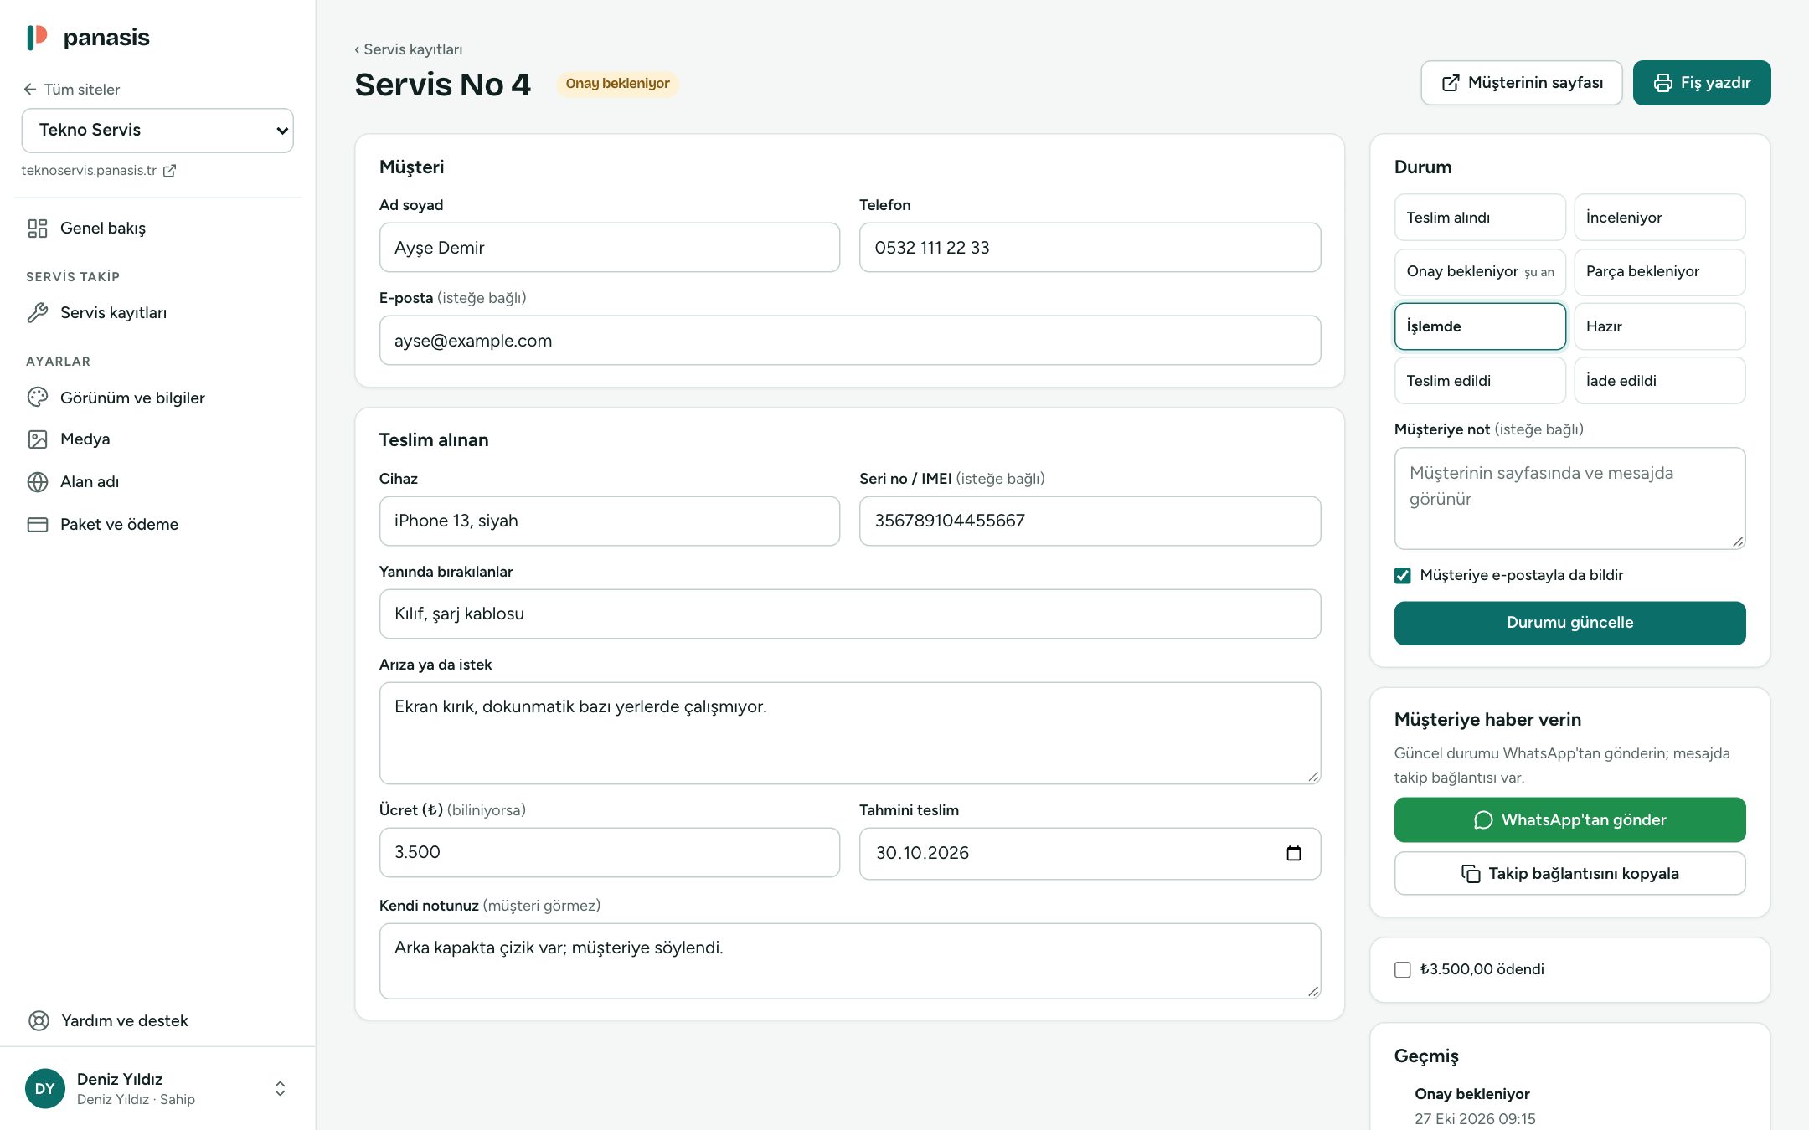This screenshot has height=1130, width=1809.
Task: Click the Kendi notunuz text area
Action: pyautogui.click(x=850, y=962)
